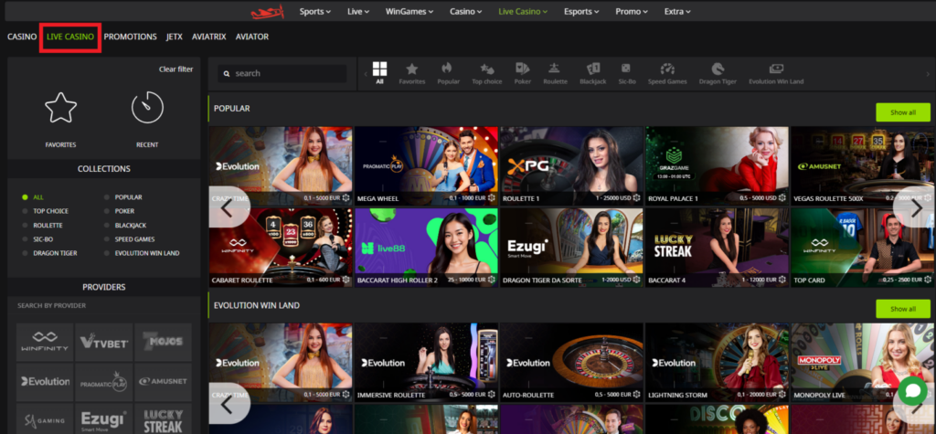The width and height of the screenshot is (936, 434).
Task: Select the BLACKJACK collection option
Action: tap(125, 226)
